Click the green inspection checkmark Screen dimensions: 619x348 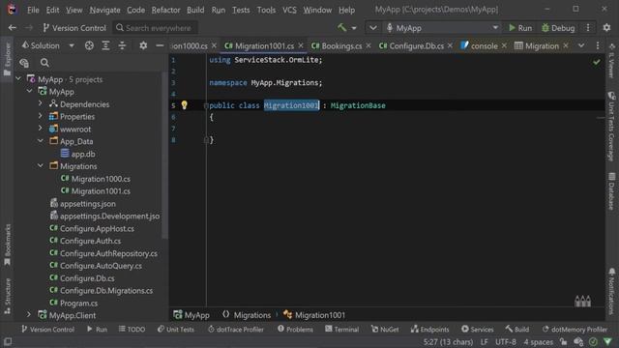pyautogui.click(x=597, y=62)
